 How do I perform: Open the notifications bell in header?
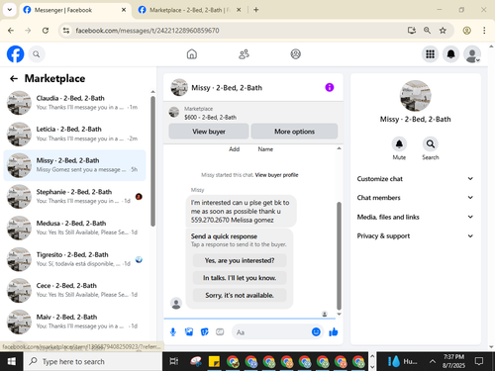(x=451, y=54)
